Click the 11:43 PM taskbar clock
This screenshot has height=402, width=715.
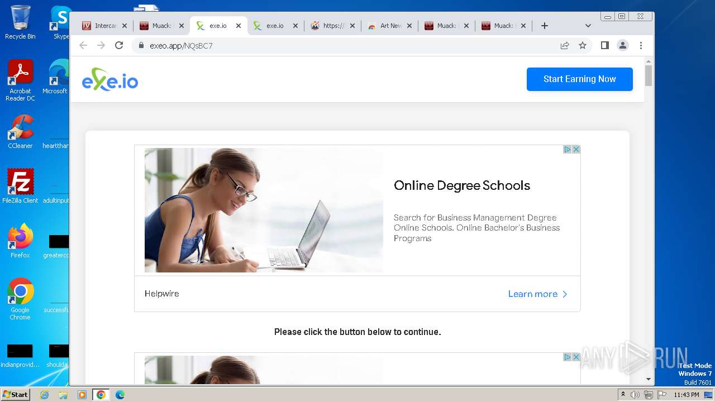pos(687,395)
